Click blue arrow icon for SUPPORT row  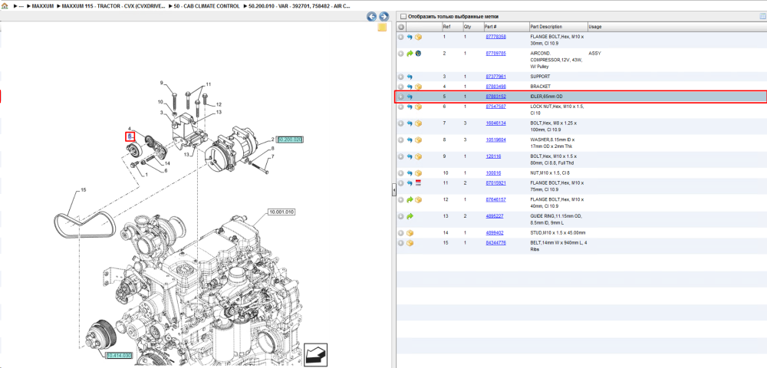coord(410,77)
